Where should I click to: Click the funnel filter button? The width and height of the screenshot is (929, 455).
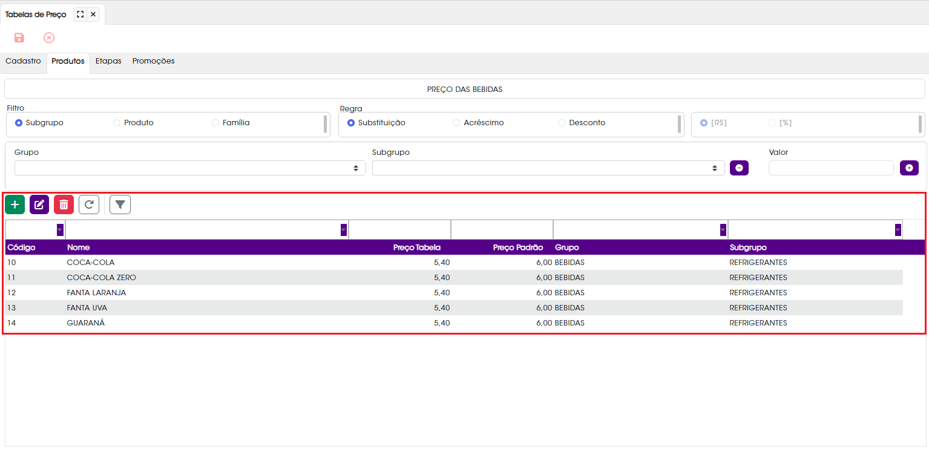(x=120, y=205)
